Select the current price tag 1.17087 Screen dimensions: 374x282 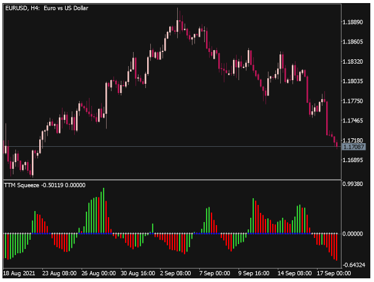click(x=354, y=147)
